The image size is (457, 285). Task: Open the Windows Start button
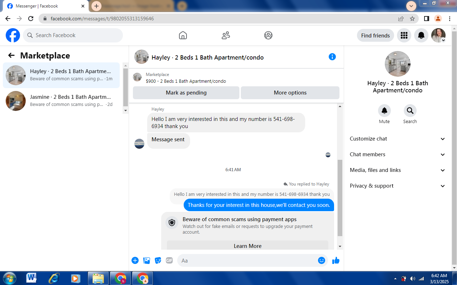(x=9, y=278)
